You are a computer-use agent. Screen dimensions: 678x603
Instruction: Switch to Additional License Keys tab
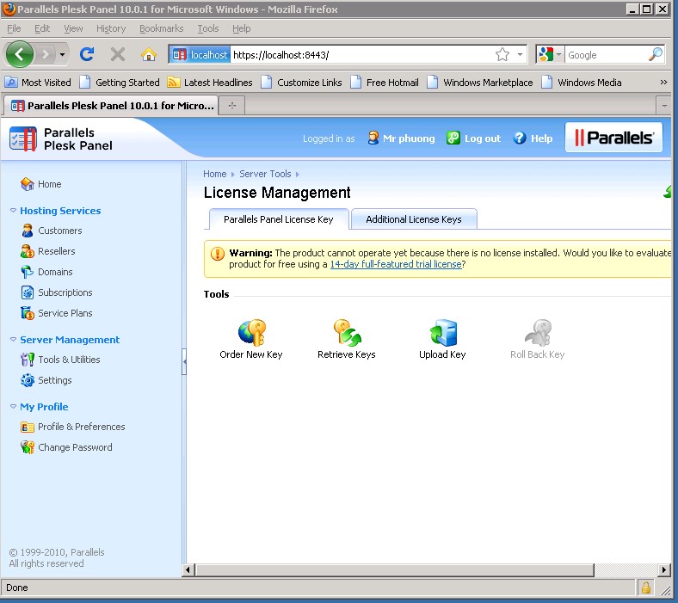pyautogui.click(x=414, y=219)
